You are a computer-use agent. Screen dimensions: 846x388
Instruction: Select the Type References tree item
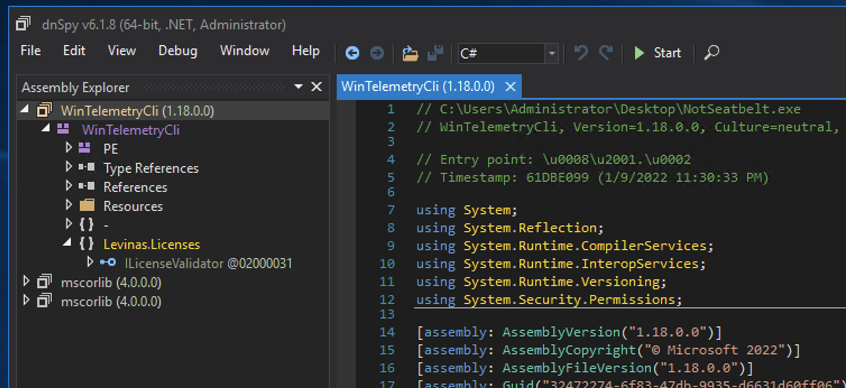coord(150,168)
